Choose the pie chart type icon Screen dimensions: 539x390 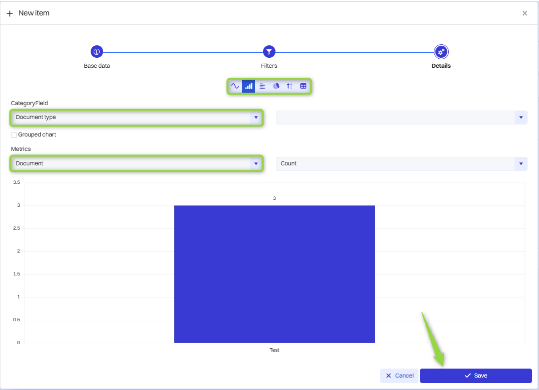coord(276,86)
